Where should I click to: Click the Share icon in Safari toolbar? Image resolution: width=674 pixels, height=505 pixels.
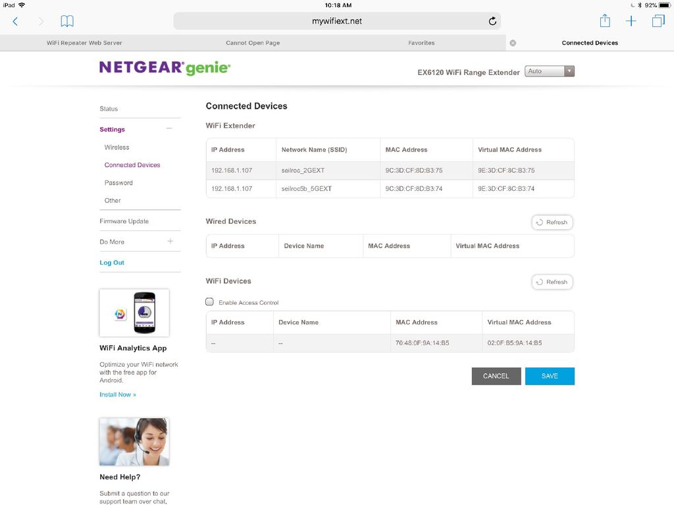pyautogui.click(x=604, y=20)
